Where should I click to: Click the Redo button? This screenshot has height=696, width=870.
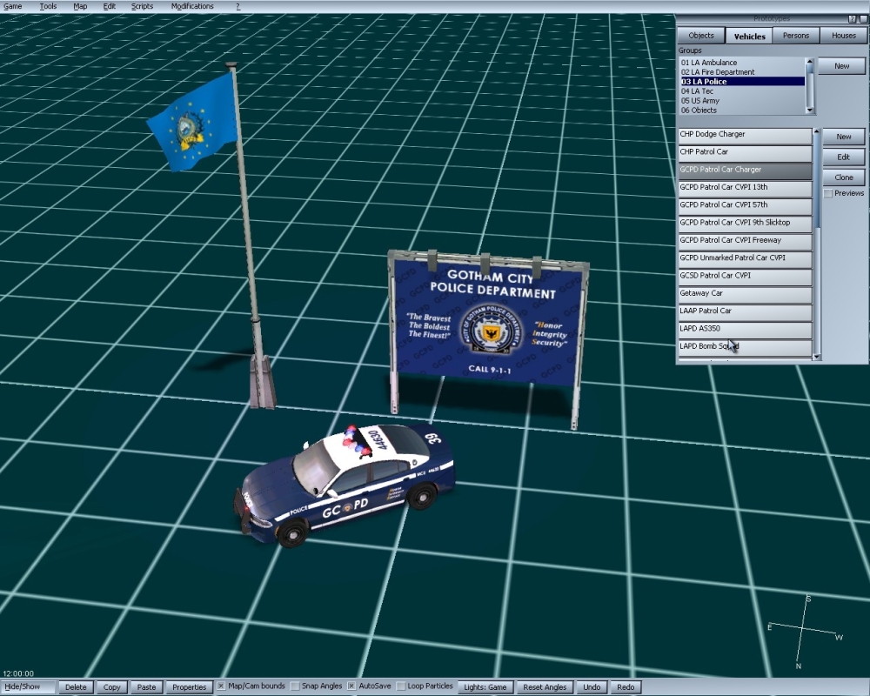(626, 687)
